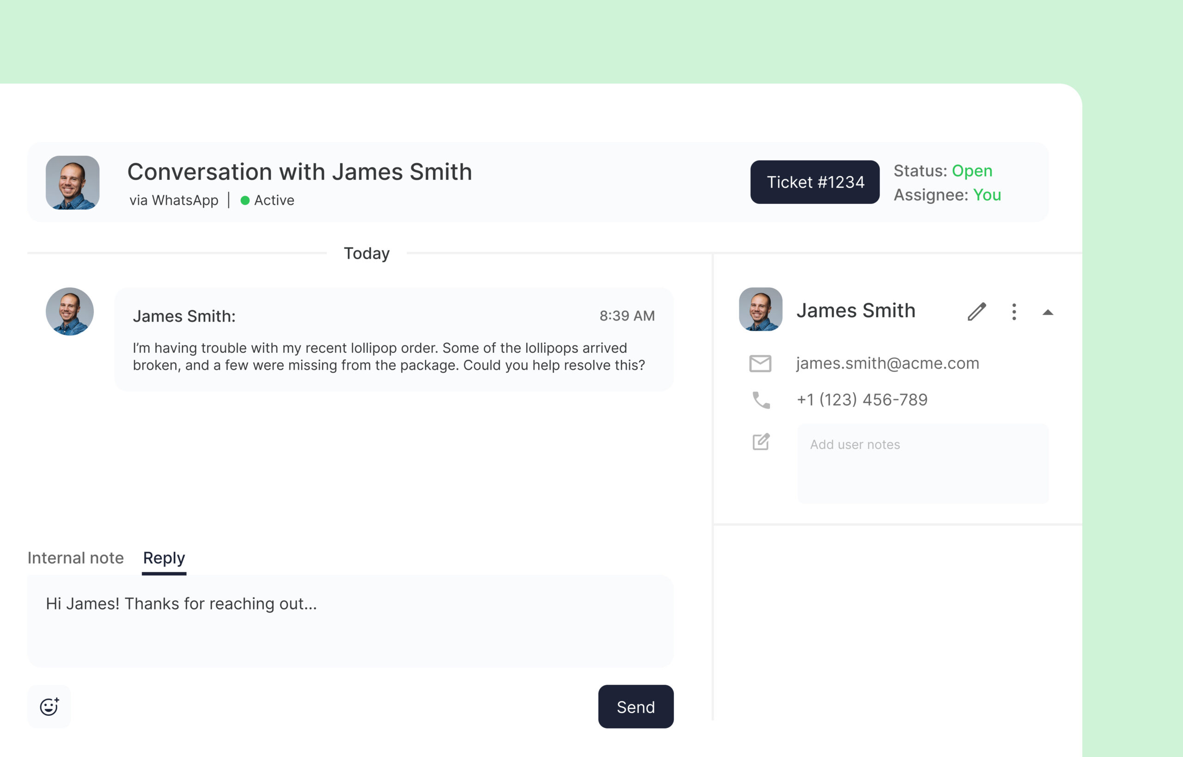The image size is (1183, 757).
Task: Click the phone handset icon
Action: tap(761, 400)
